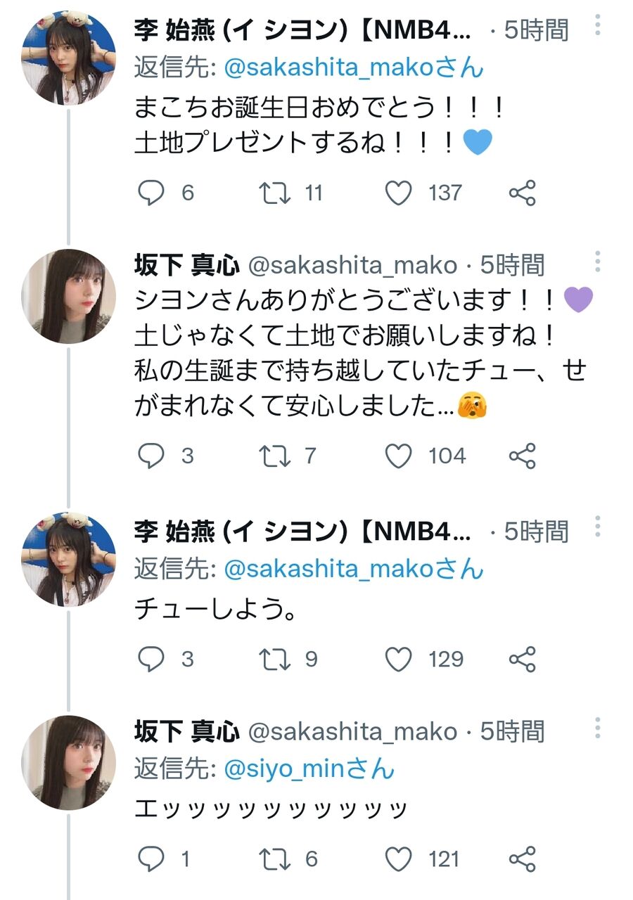This screenshot has width=633, height=900.
Task: Retweet the tweet with 7 retweets
Action: pos(275,456)
